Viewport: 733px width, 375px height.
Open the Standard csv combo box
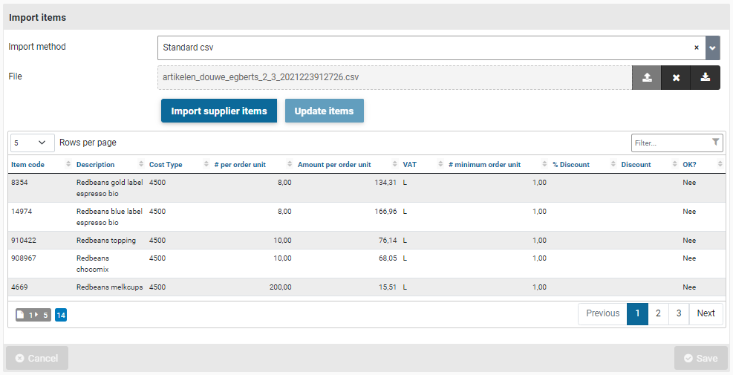pyautogui.click(x=423, y=48)
